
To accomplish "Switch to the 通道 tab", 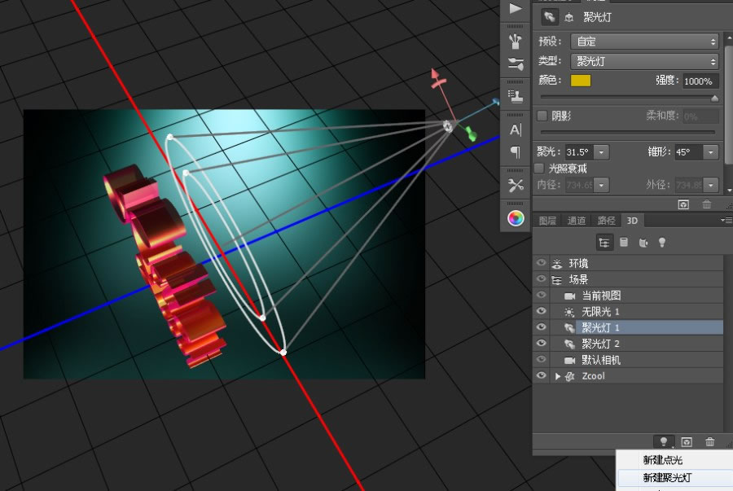I will coord(578,220).
